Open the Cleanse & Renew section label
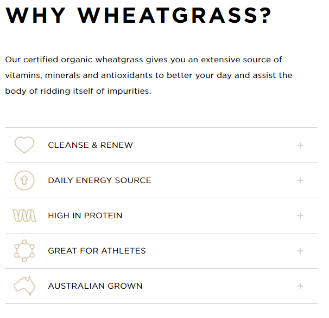Viewport: 329px width, 318px height. tap(90, 145)
